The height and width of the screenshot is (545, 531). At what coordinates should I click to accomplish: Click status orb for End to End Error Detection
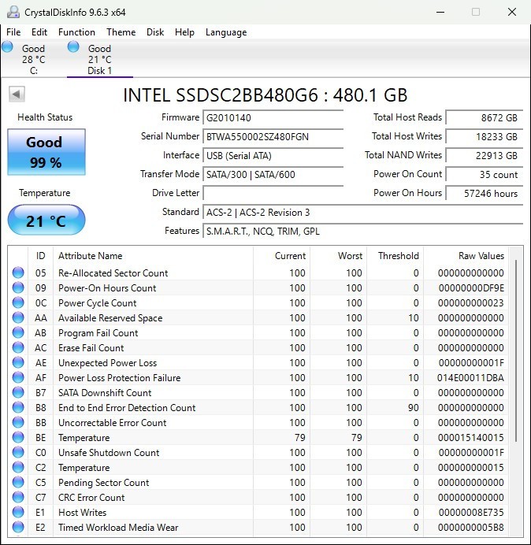coord(18,407)
